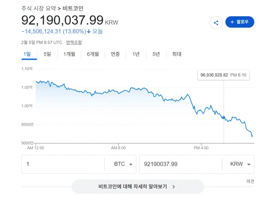Select the 연중 tab
The height and width of the screenshot is (216, 276).
click(115, 54)
